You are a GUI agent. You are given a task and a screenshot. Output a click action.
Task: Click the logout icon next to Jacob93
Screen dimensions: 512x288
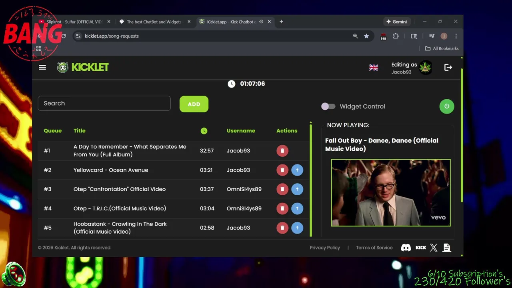click(x=448, y=68)
